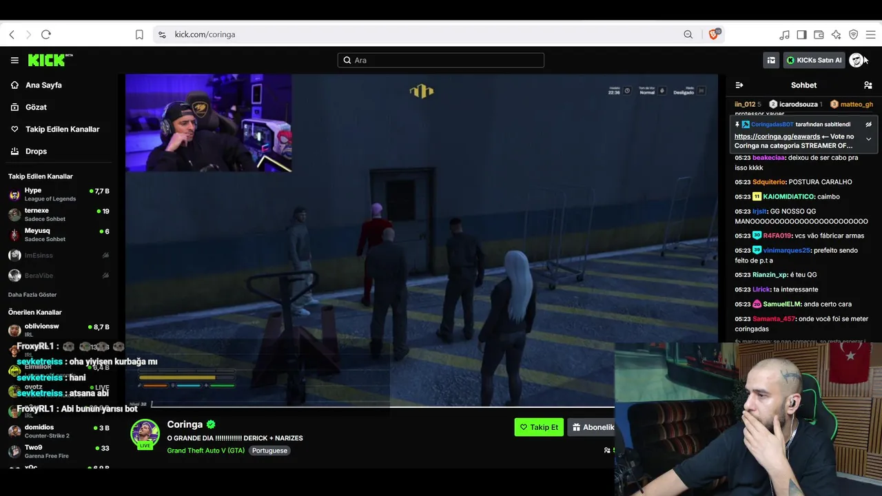Reload the page with the refresh icon
This screenshot has width=882, height=496.
(46, 34)
